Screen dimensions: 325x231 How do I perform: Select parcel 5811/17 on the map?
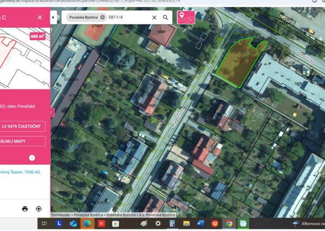click(x=288, y=158)
